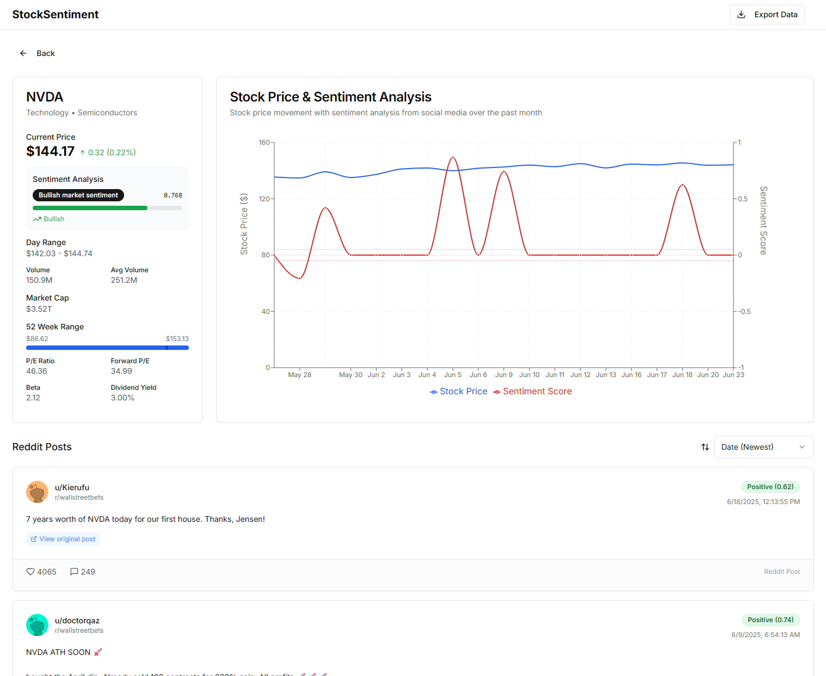Click the Forward P/E value 34.99
This screenshot has height=676, width=826.
pyautogui.click(x=121, y=371)
